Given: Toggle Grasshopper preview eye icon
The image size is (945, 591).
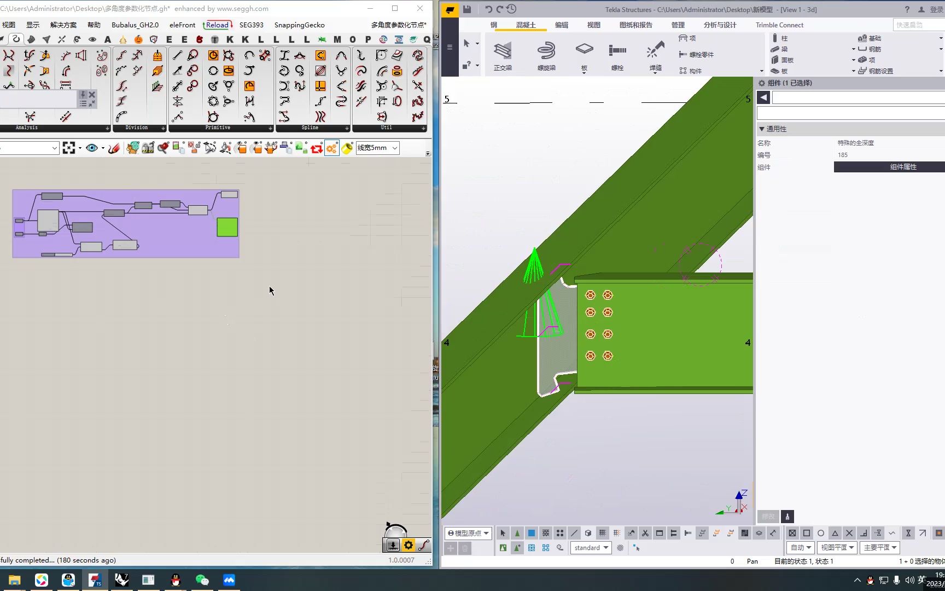Looking at the screenshot, I should tap(92, 148).
